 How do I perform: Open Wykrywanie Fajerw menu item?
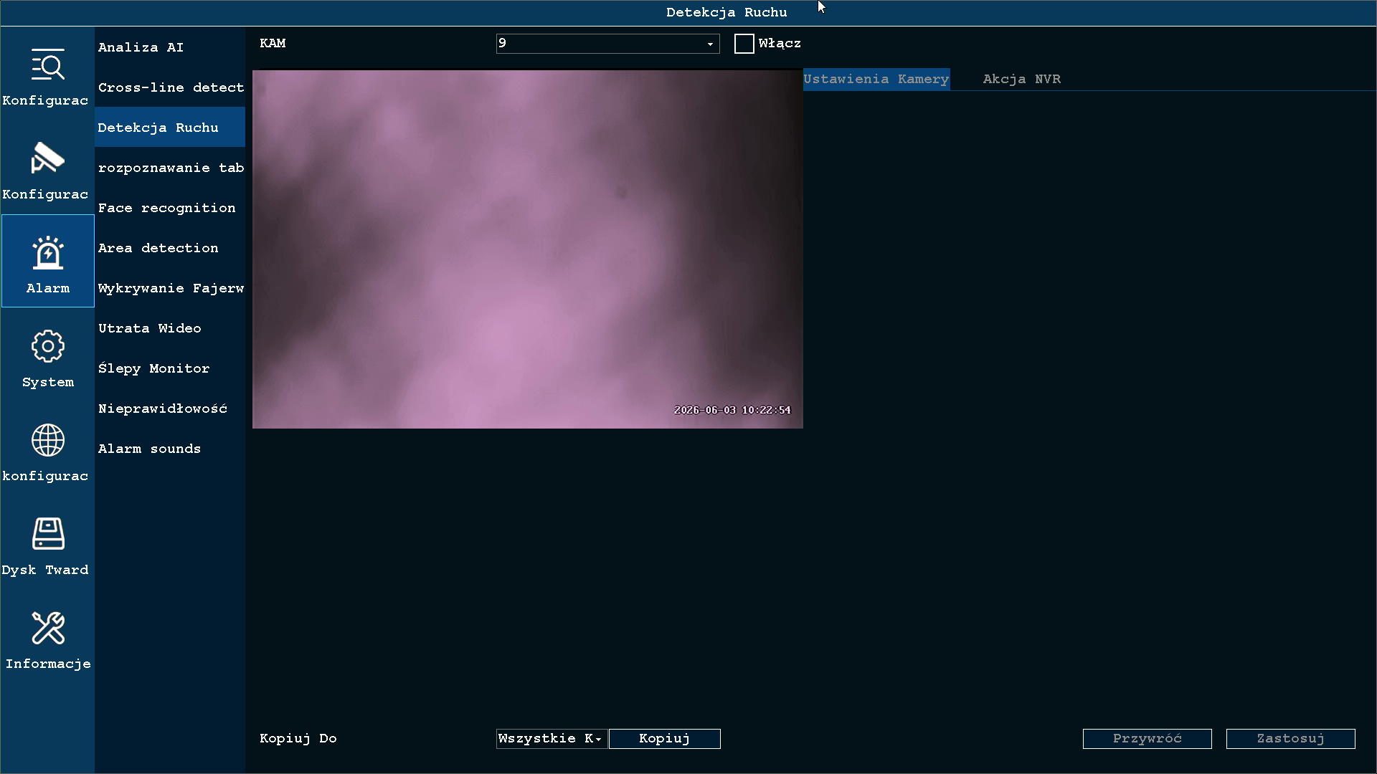[x=170, y=288]
